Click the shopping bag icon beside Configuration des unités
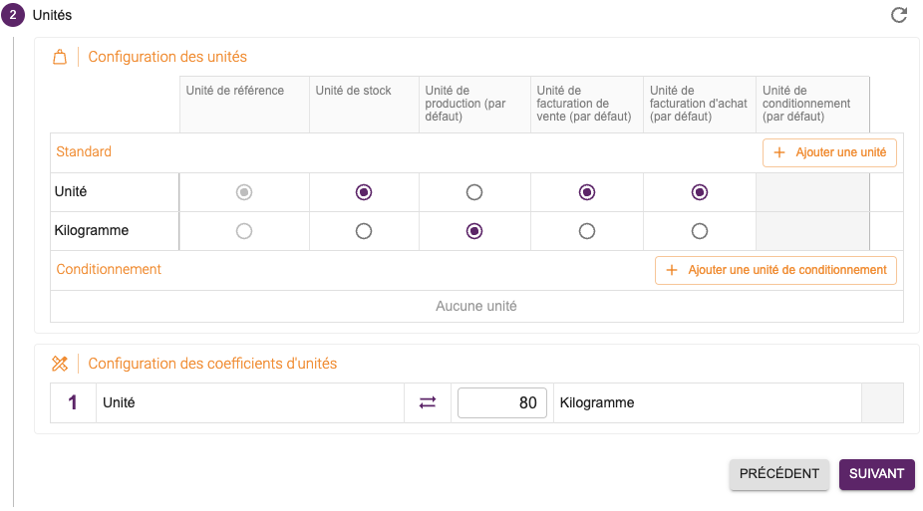923x511 pixels. [60, 57]
